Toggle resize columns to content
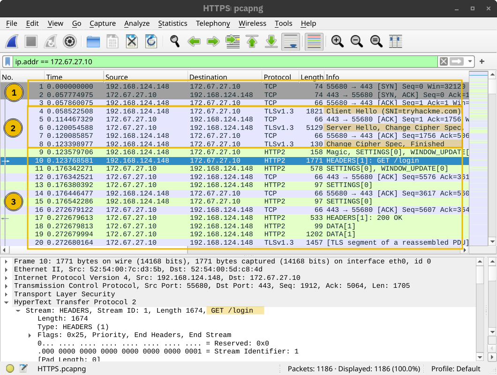The width and height of the screenshot is (497, 375). pos(395,41)
